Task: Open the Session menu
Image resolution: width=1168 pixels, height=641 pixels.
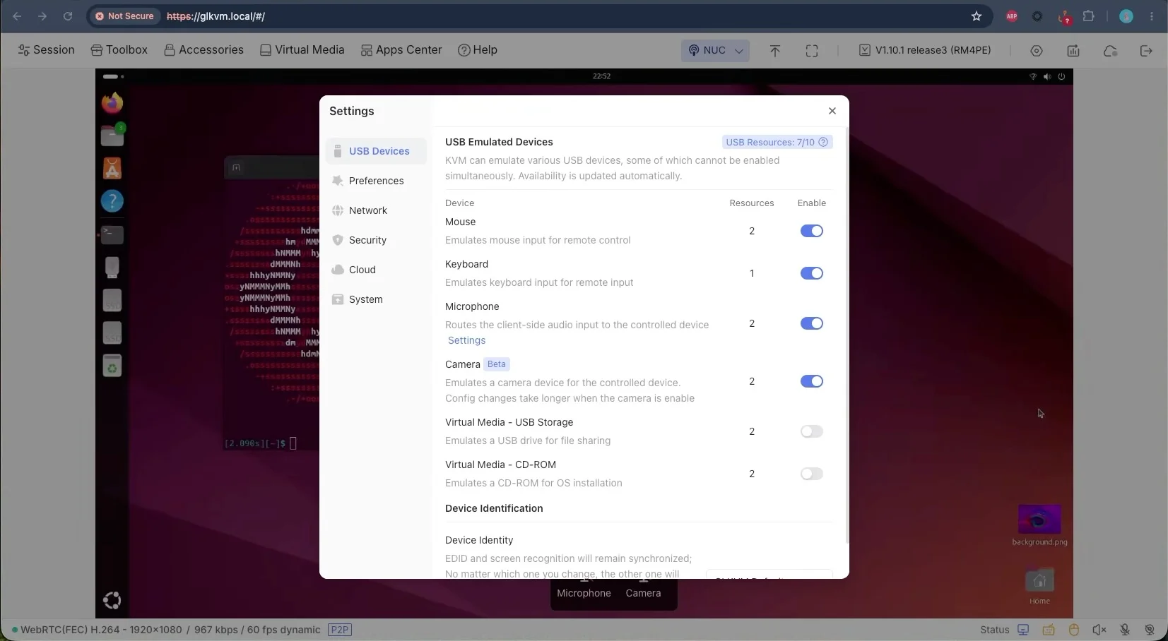Action: click(46, 50)
